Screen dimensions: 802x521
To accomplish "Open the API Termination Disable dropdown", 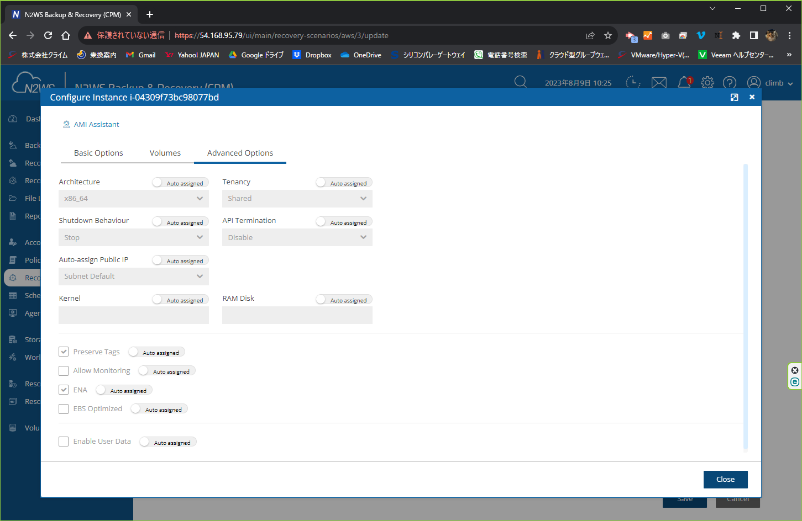I will tap(297, 237).
